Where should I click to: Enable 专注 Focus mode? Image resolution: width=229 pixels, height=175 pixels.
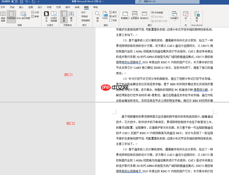(x=47, y=16)
